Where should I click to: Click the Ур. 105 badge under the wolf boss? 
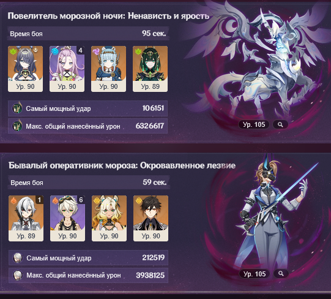[x=254, y=124]
